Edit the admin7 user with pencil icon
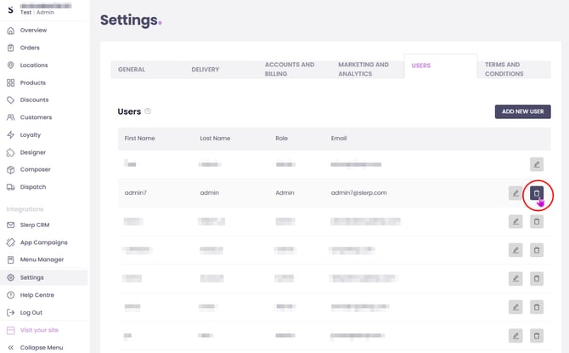The image size is (569, 353). (515, 193)
